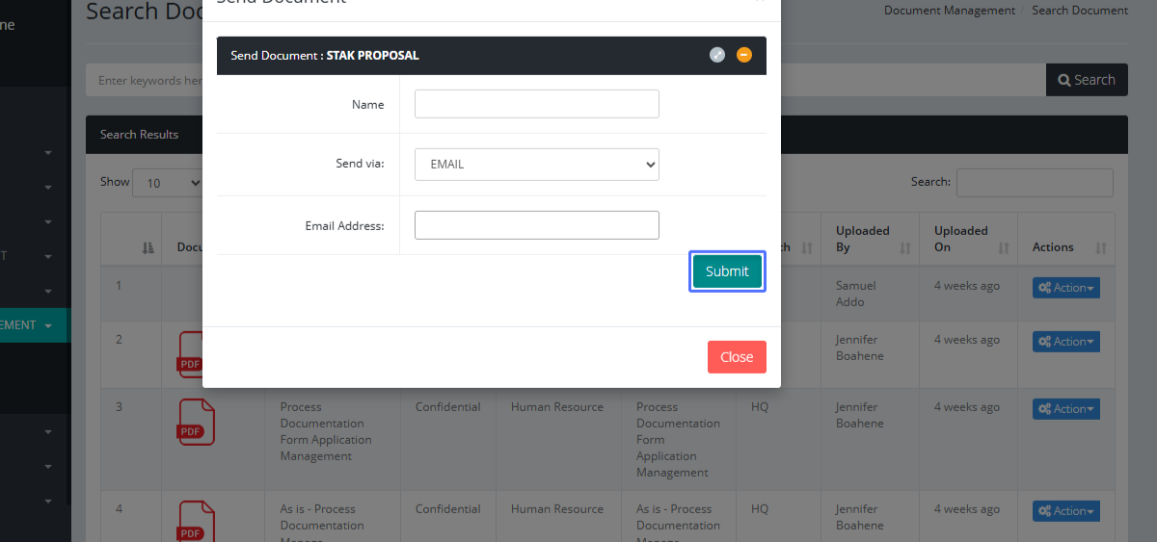The height and width of the screenshot is (542, 1157).
Task: Click the red Close button
Action: pyautogui.click(x=737, y=357)
